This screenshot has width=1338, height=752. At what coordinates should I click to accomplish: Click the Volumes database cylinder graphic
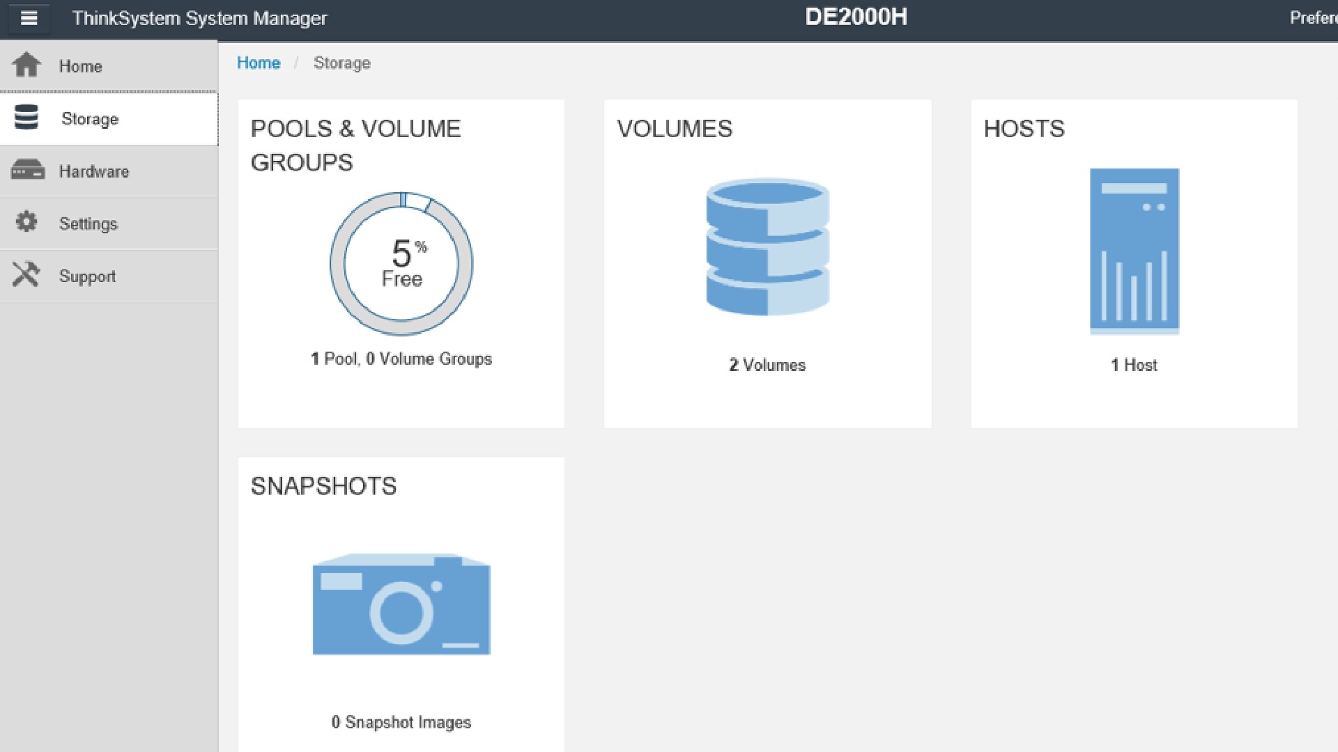coord(767,247)
